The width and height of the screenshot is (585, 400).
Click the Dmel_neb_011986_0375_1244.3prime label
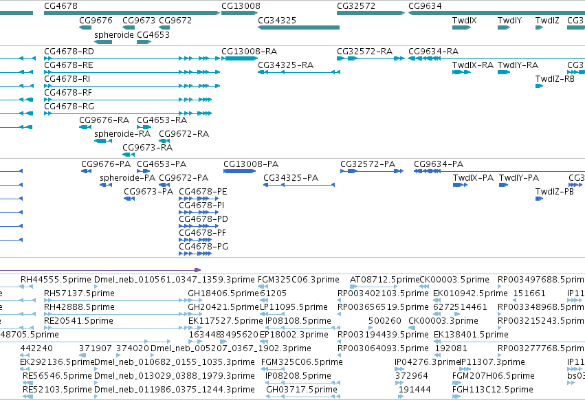coord(175,390)
